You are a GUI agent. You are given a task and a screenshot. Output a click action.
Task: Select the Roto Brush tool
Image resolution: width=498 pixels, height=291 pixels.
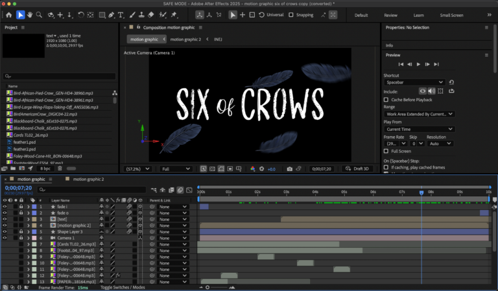(x=163, y=15)
